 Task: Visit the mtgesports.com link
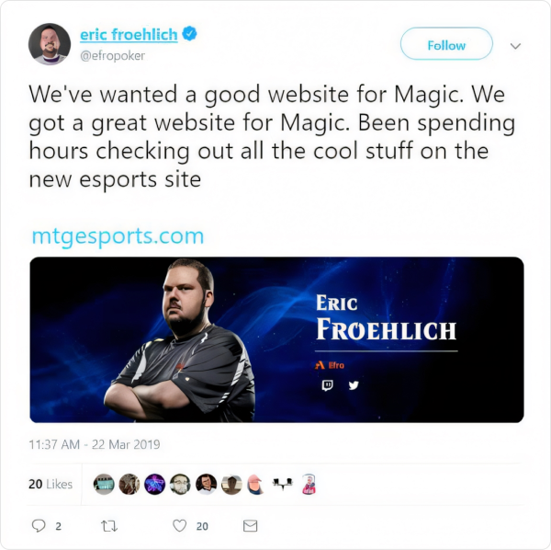118,236
